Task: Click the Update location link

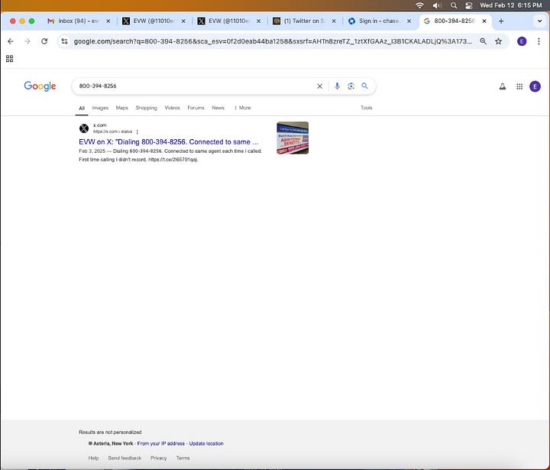Action: tap(206, 444)
